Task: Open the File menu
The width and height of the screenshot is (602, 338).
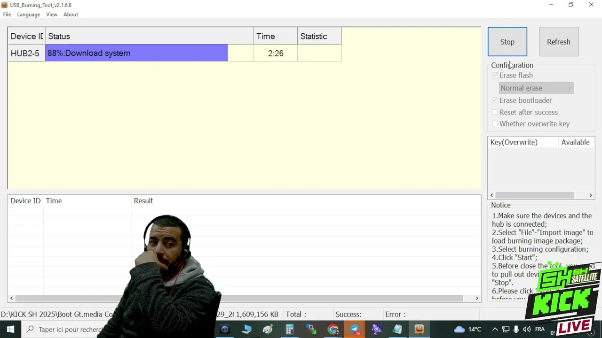Action: click(x=7, y=15)
